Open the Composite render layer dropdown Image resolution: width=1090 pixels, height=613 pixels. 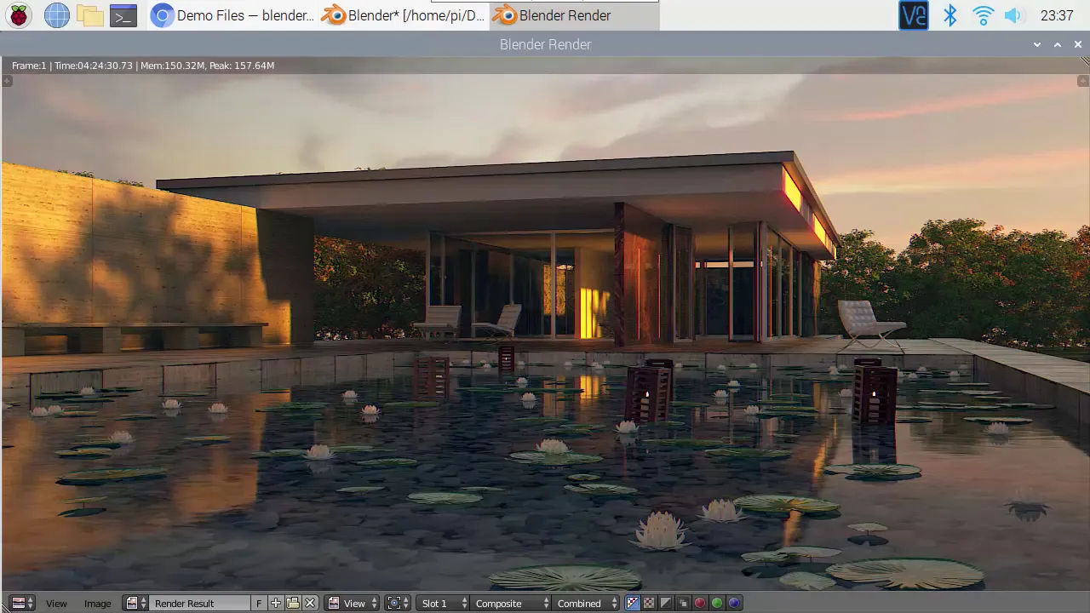(511, 603)
